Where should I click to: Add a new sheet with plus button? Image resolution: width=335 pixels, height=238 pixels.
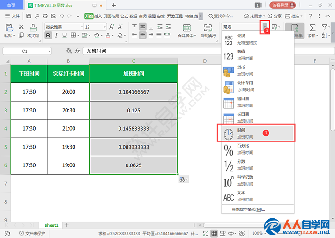pos(67,225)
